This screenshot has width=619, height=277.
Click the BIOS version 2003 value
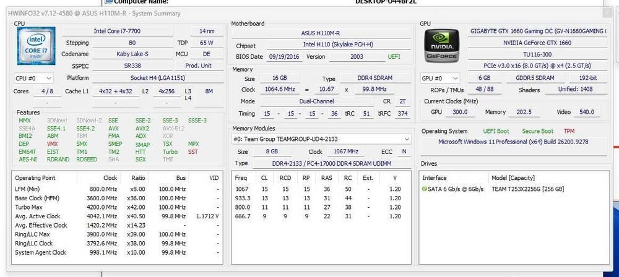click(357, 56)
